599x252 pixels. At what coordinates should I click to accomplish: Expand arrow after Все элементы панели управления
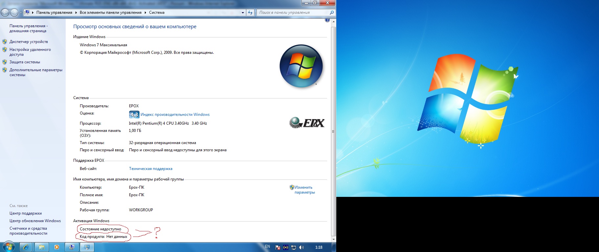point(145,12)
